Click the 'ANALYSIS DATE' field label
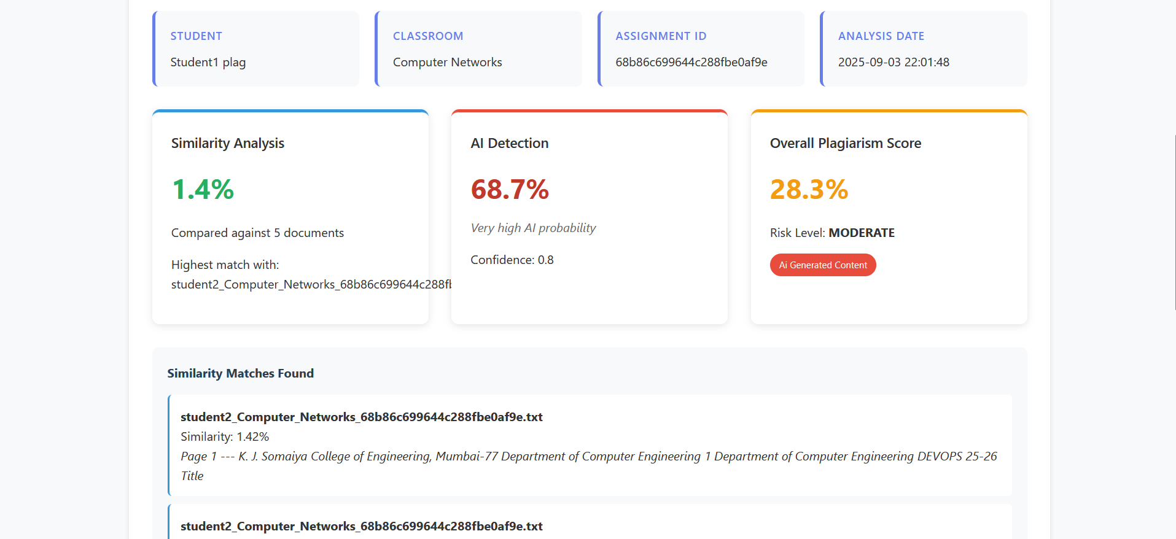Screen dimensions: 1176x539 tap(881, 36)
